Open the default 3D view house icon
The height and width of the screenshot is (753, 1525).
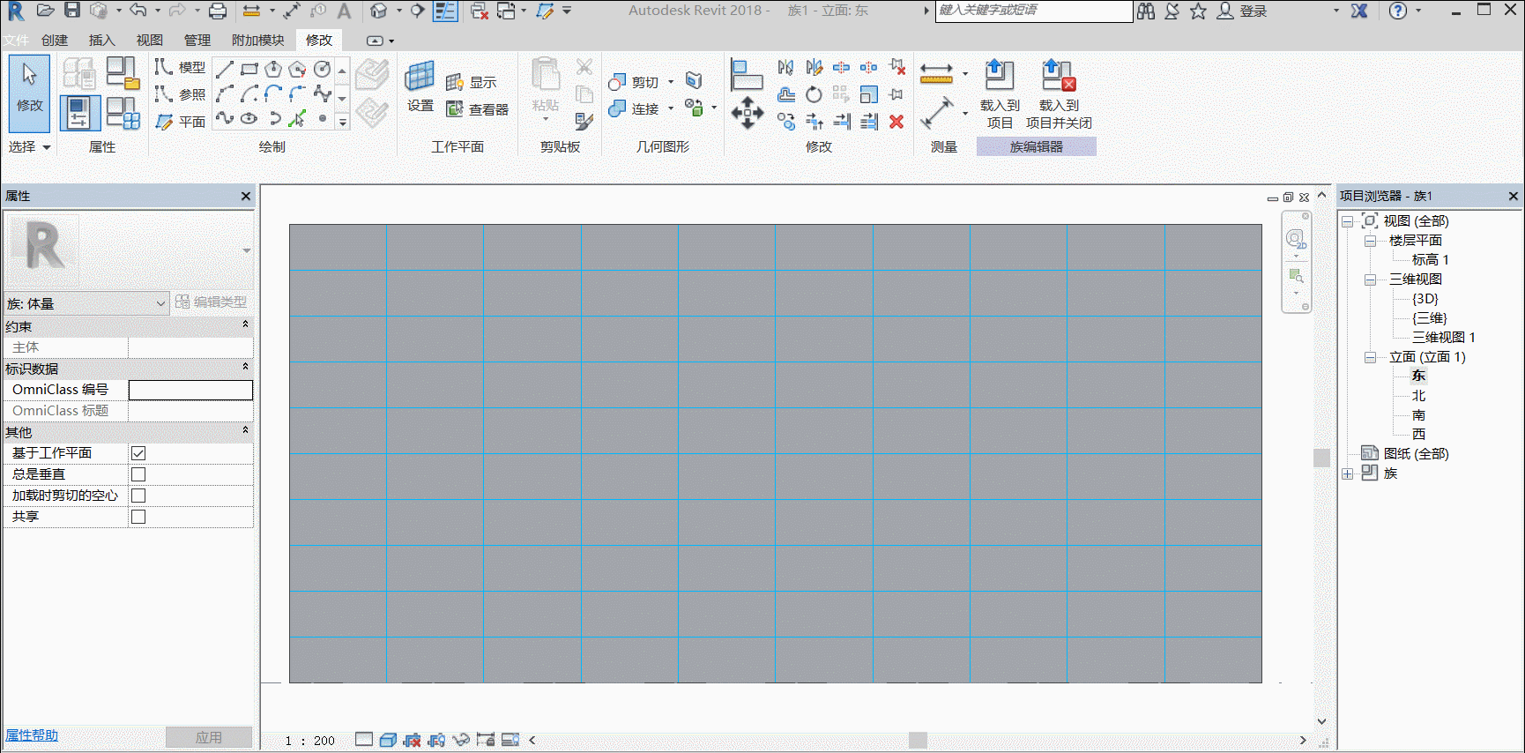(x=379, y=11)
